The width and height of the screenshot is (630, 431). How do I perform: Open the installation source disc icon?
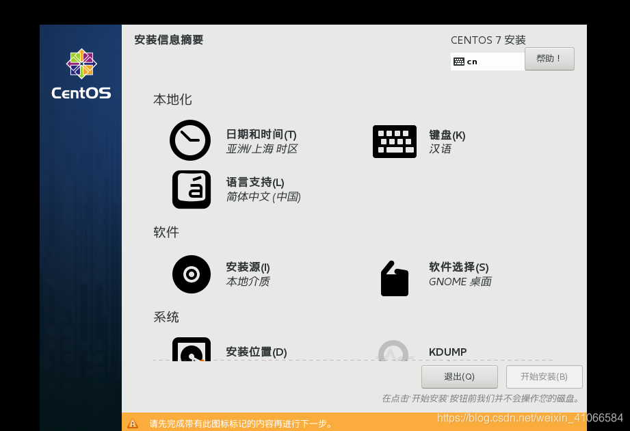[192, 274]
